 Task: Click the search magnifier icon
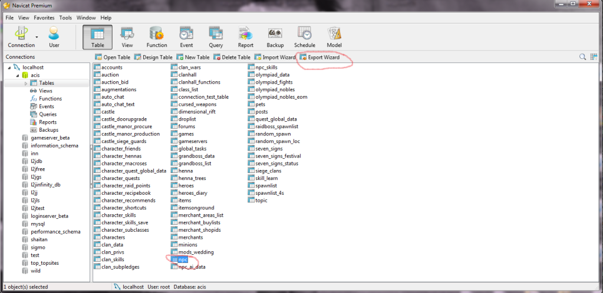583,57
